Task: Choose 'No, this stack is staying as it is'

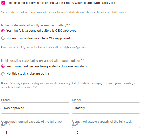Action: [x=3, y=74]
